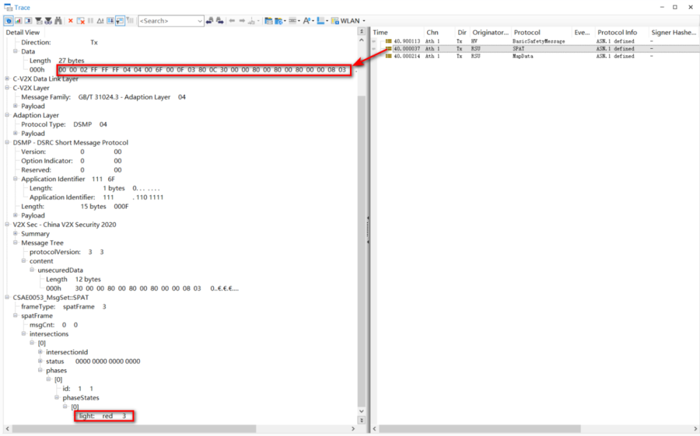Sort by the Protocol Info column header
The image size is (700, 436).
(621, 32)
